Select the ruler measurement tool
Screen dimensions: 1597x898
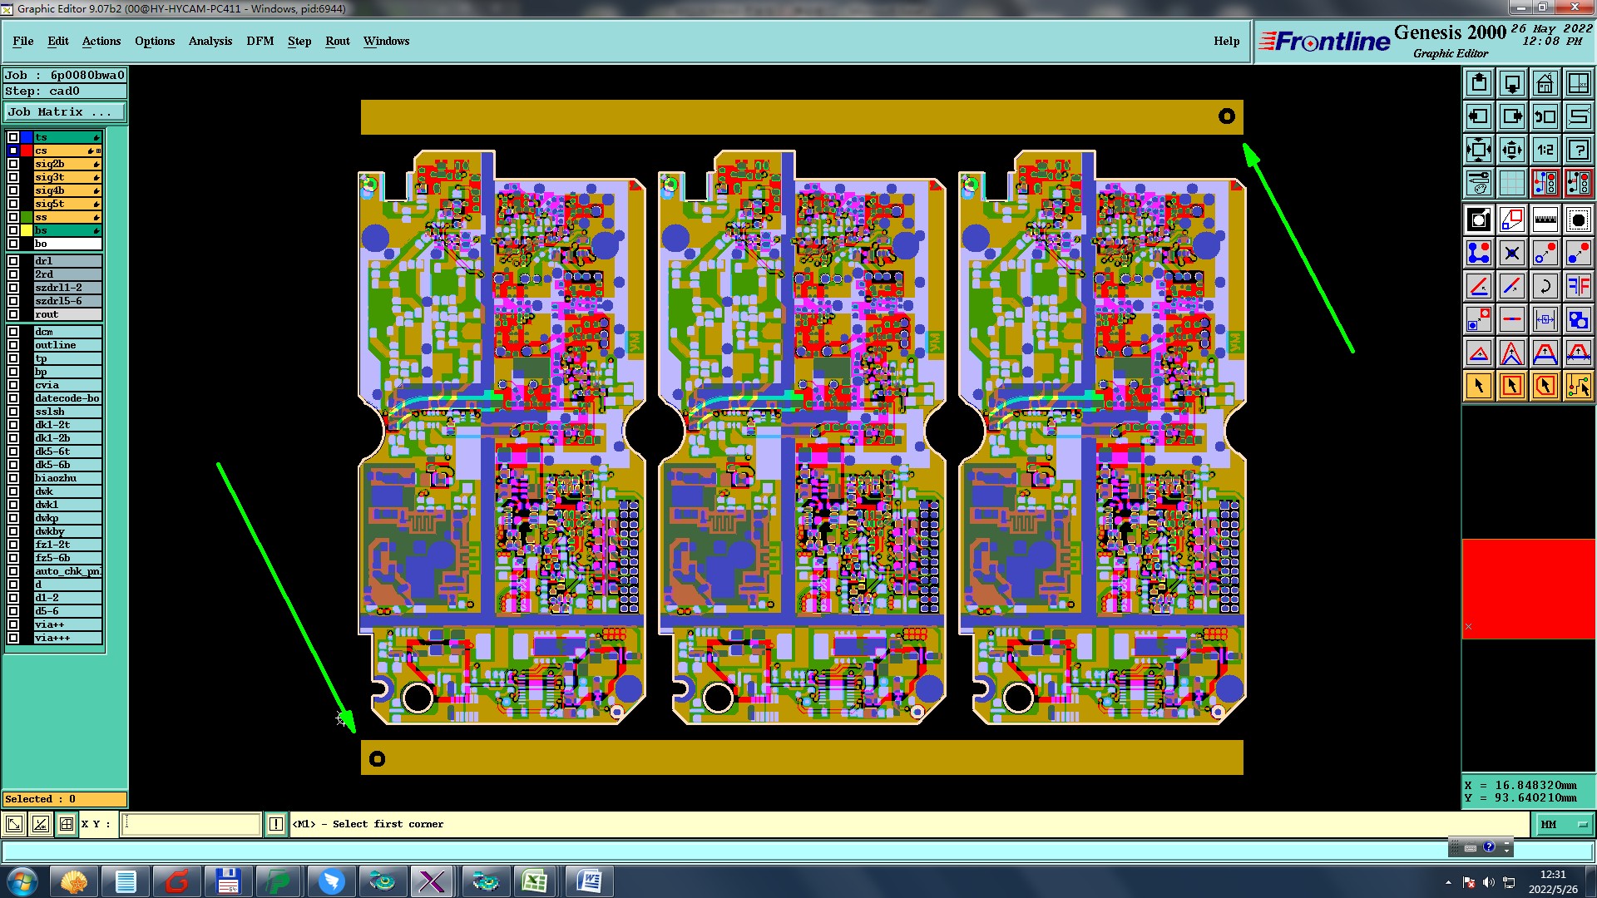tap(1545, 220)
